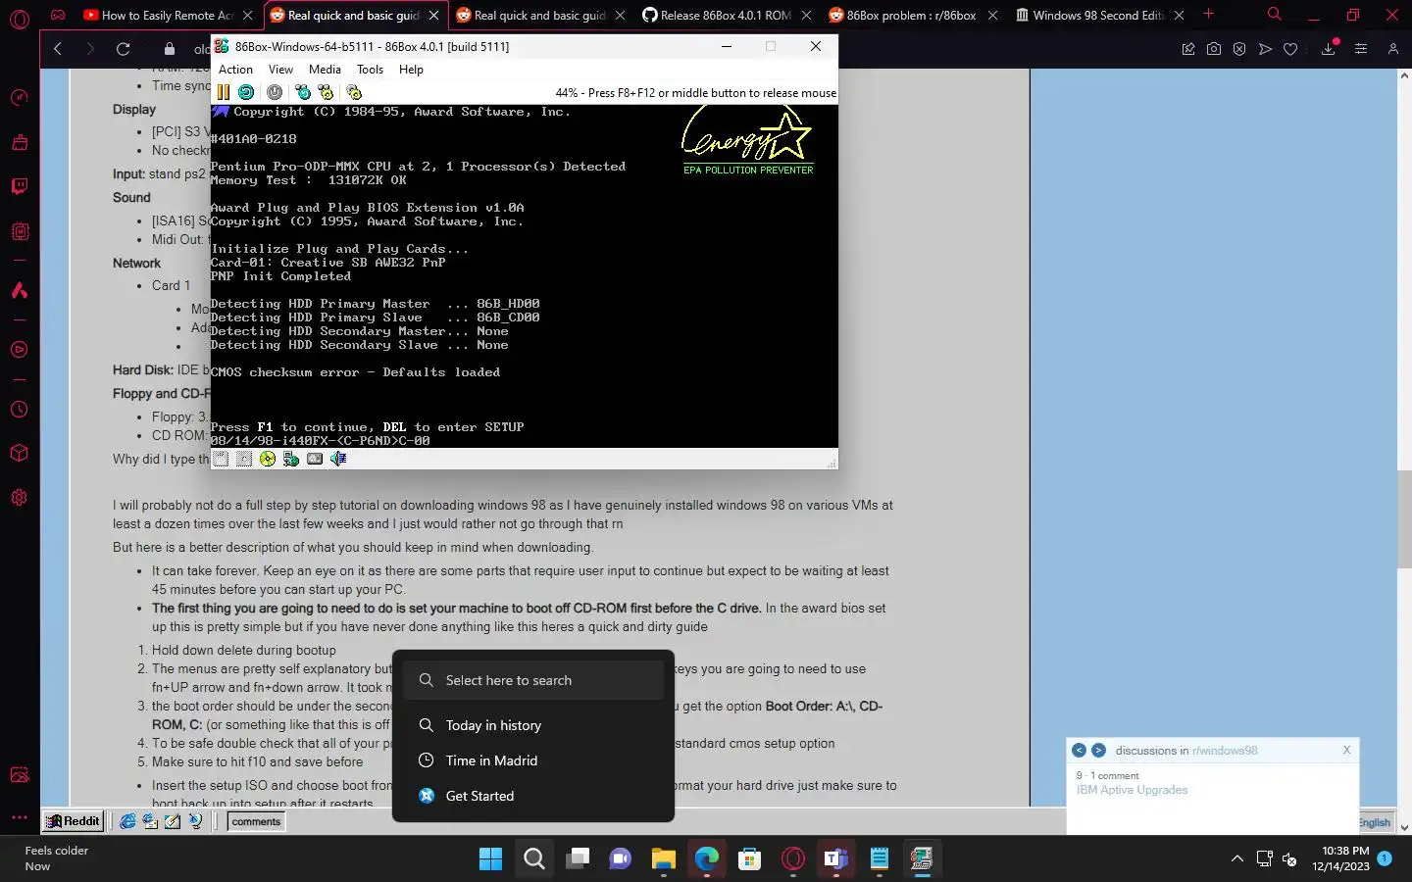Click previous arrow in discussions panel

click(1079, 750)
